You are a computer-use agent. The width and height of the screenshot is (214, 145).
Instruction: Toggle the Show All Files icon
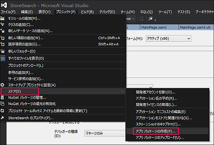(2, 58)
